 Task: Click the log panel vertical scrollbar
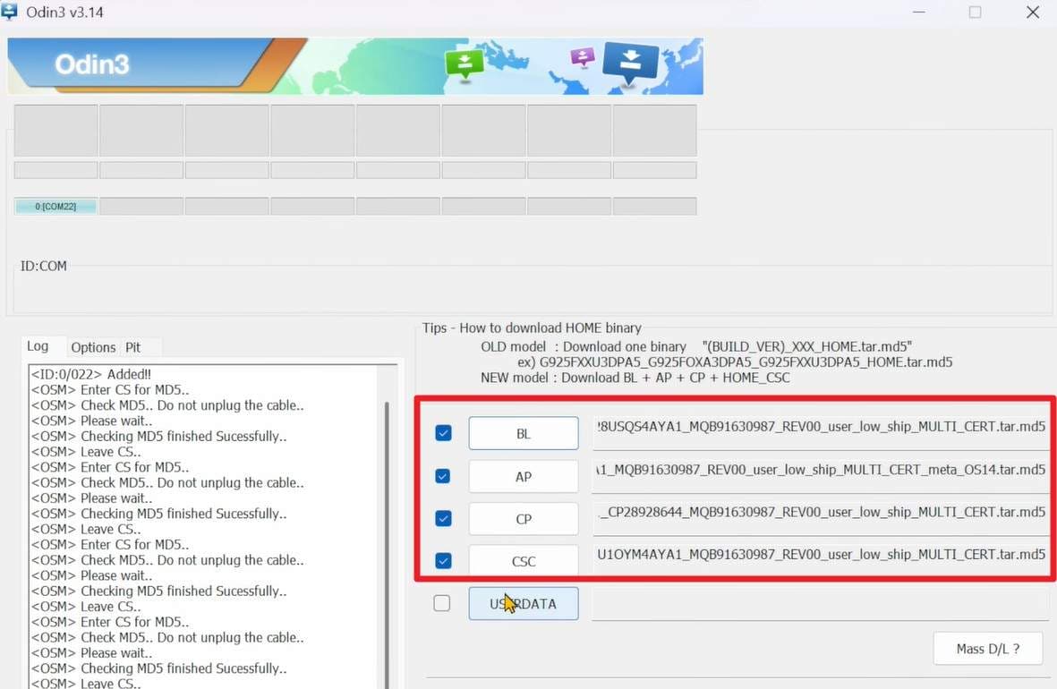point(387,540)
